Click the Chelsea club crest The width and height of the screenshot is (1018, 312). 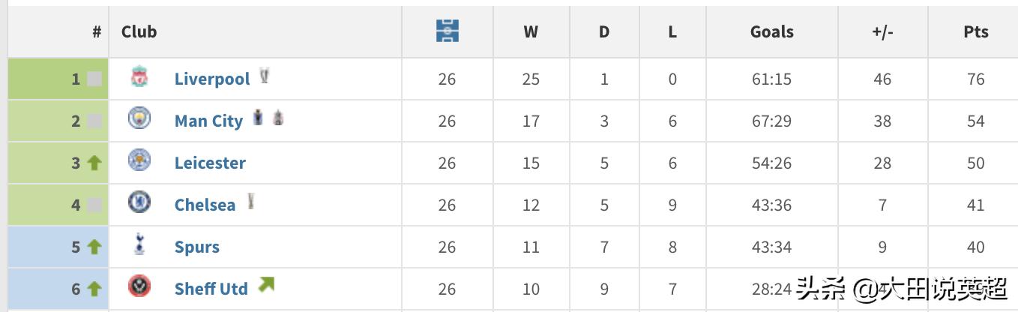pyautogui.click(x=139, y=202)
